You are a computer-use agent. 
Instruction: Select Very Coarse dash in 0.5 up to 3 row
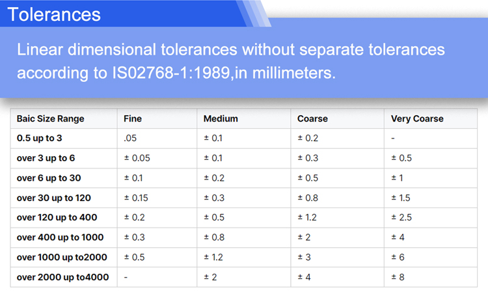pyautogui.click(x=393, y=139)
